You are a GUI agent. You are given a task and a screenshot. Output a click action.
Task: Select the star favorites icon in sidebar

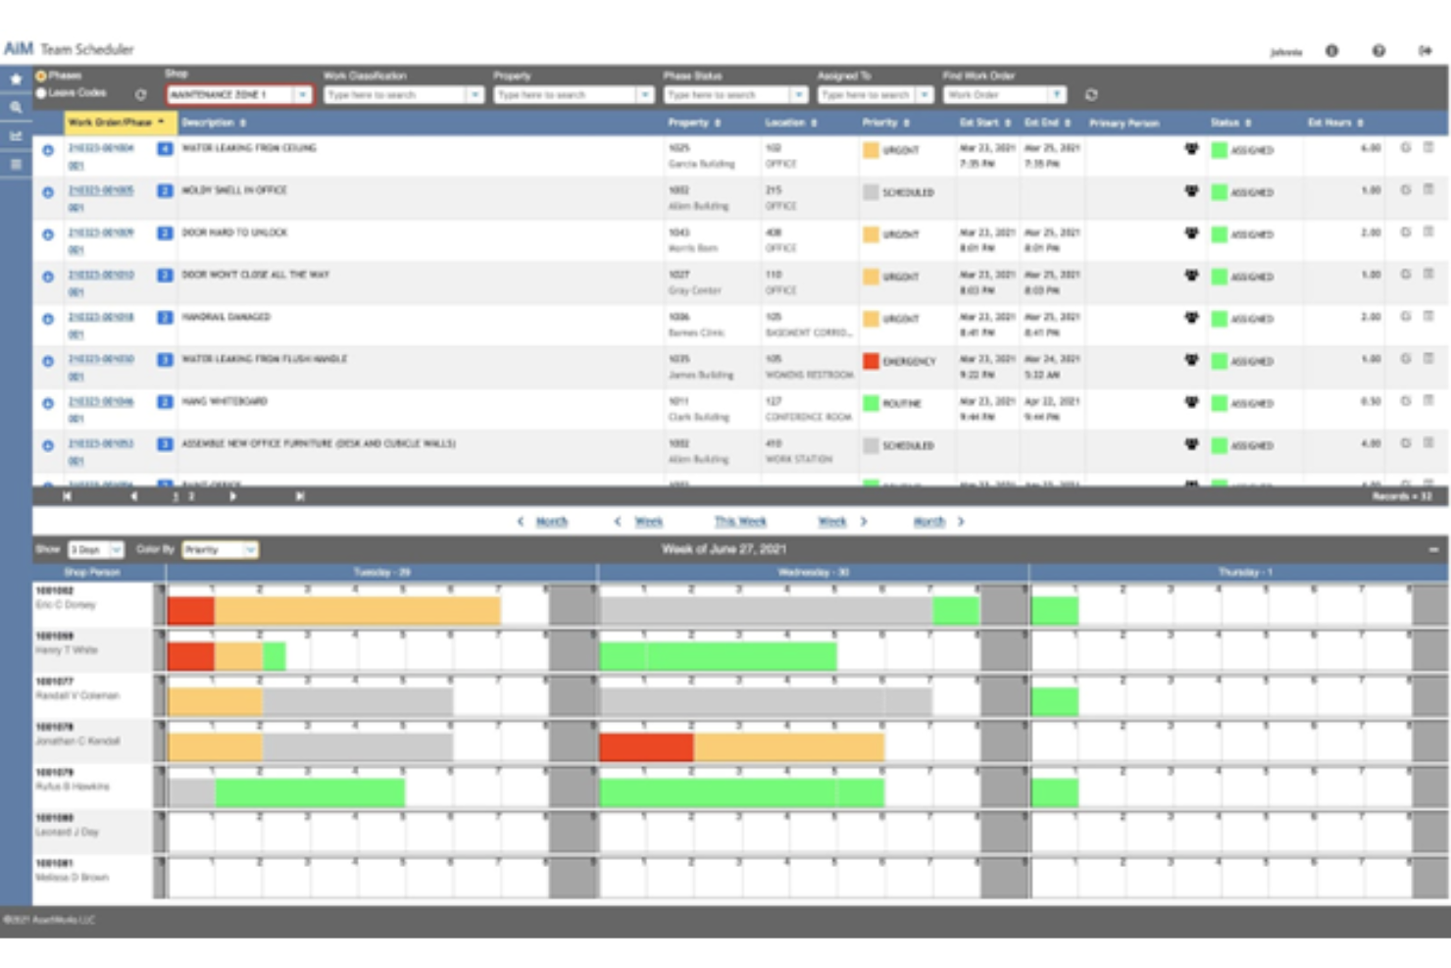coord(16,77)
